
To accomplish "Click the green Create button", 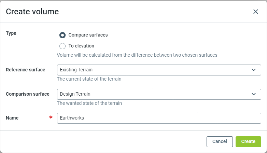I will click(248, 141).
